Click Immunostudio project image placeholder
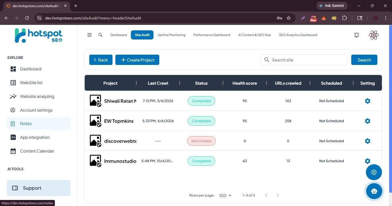This screenshot has height=206, width=392. click(x=96, y=161)
